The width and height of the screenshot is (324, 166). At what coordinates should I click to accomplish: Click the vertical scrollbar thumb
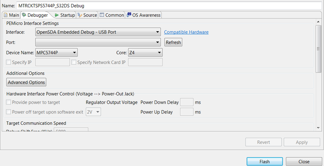click(318, 49)
